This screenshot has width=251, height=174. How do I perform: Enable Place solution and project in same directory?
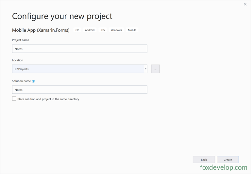pyautogui.click(x=14, y=99)
